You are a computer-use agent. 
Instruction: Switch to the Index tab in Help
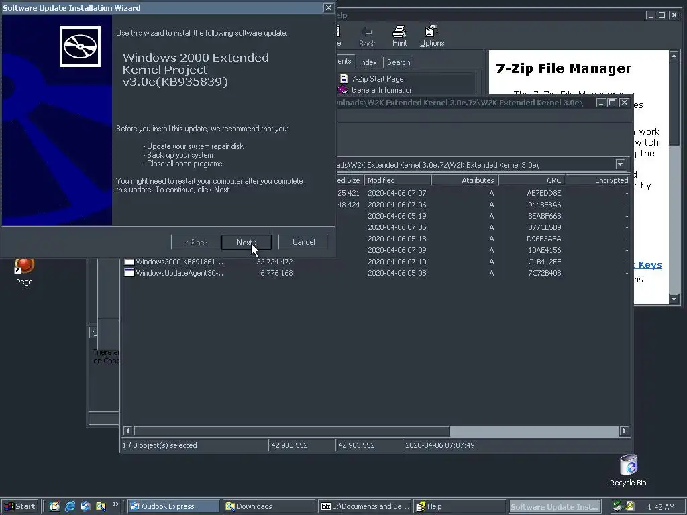368,62
